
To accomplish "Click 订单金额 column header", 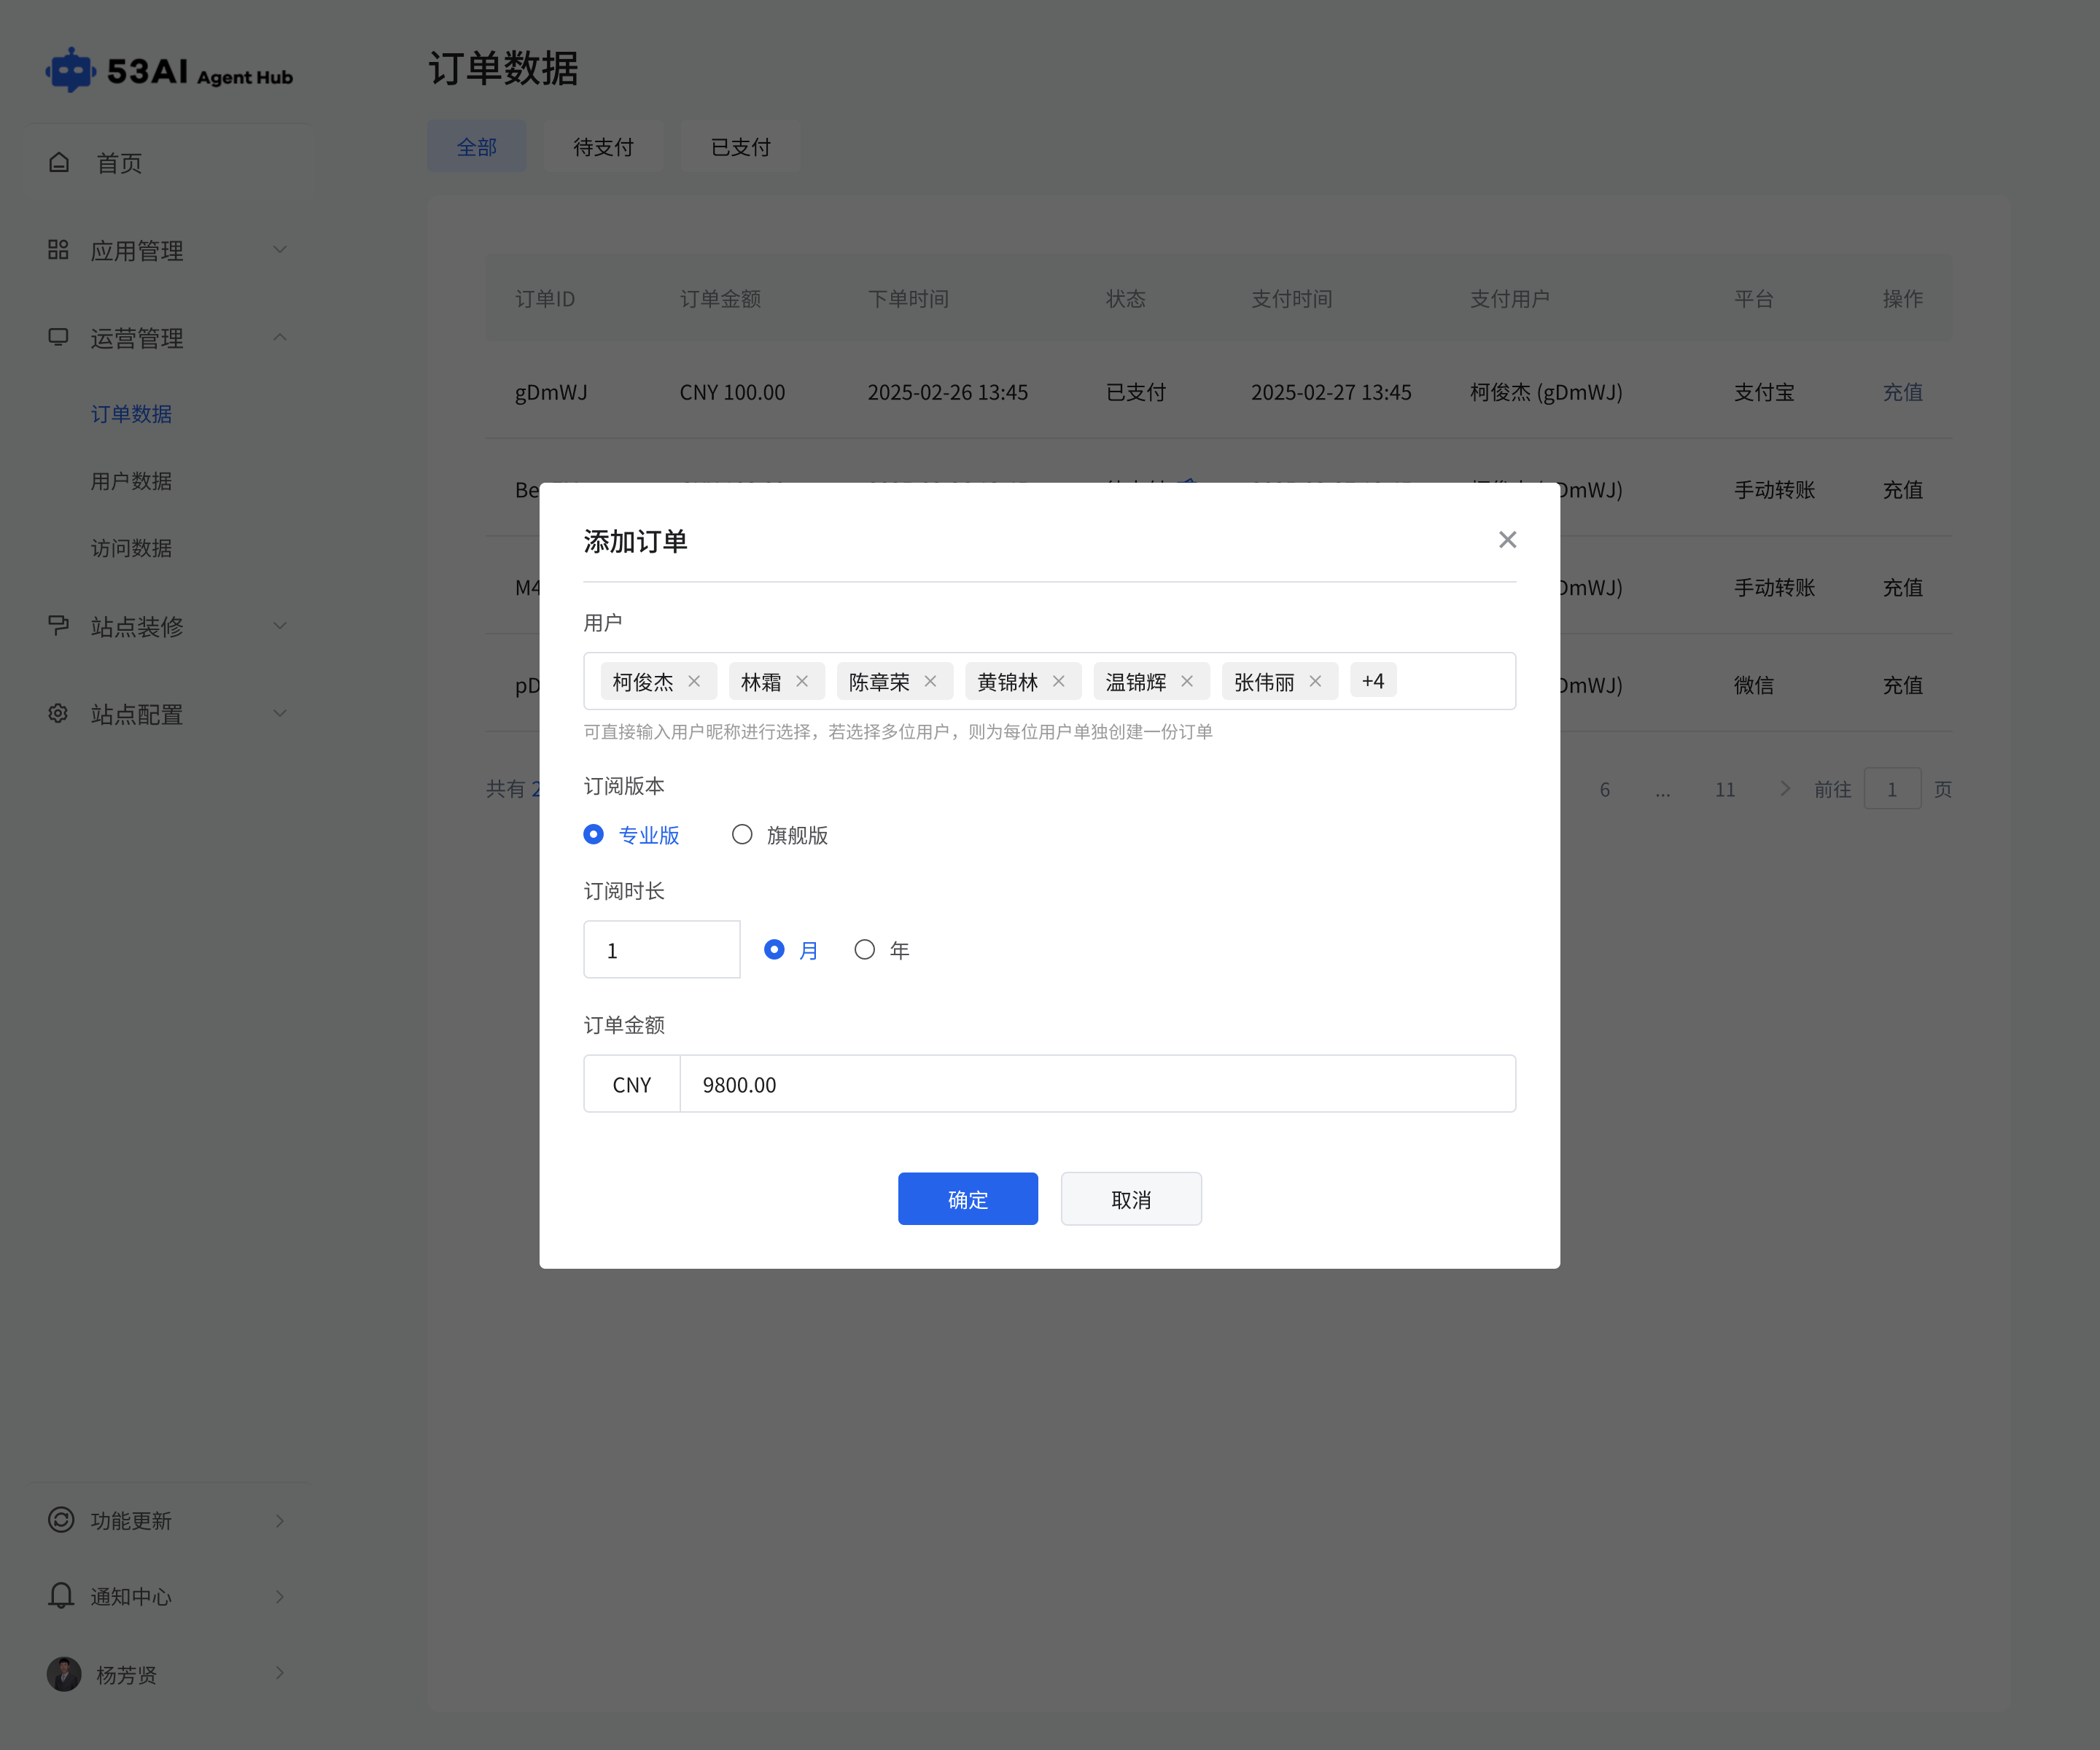I will coord(720,298).
